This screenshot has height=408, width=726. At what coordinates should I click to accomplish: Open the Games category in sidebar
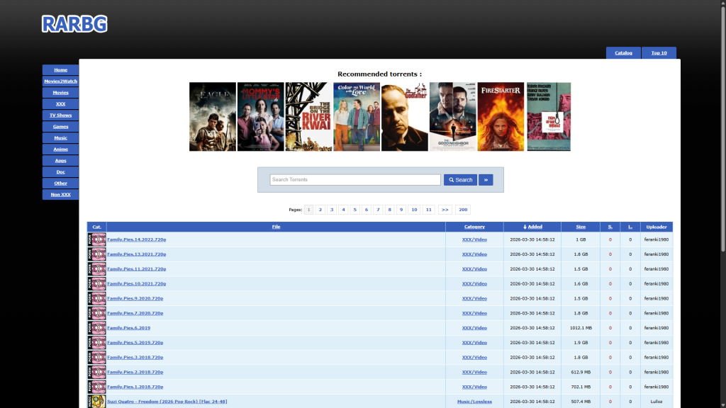[x=60, y=127]
